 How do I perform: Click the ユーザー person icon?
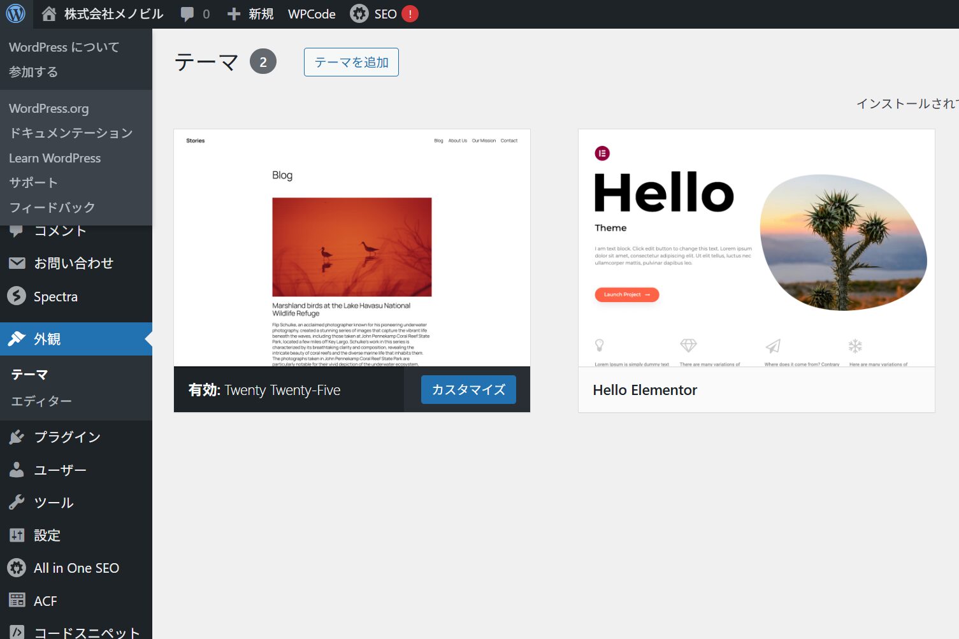pos(17,470)
